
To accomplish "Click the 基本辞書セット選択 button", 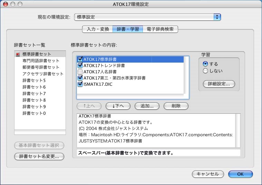I will point(39,145).
